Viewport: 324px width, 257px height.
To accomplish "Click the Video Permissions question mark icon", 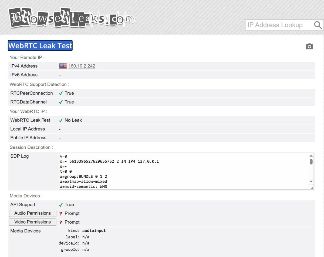I will pyautogui.click(x=61, y=222).
